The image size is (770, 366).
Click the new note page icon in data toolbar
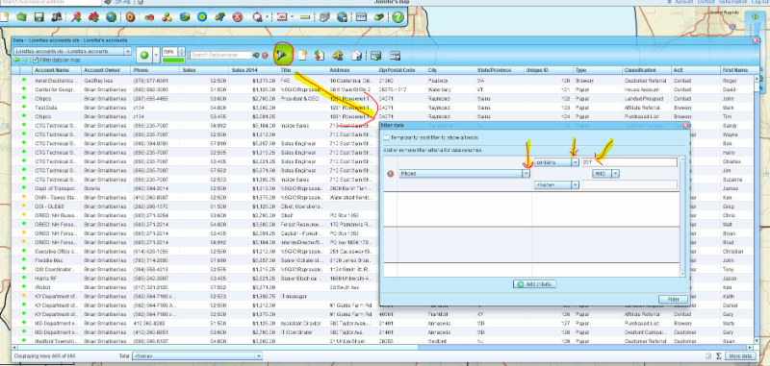point(302,56)
